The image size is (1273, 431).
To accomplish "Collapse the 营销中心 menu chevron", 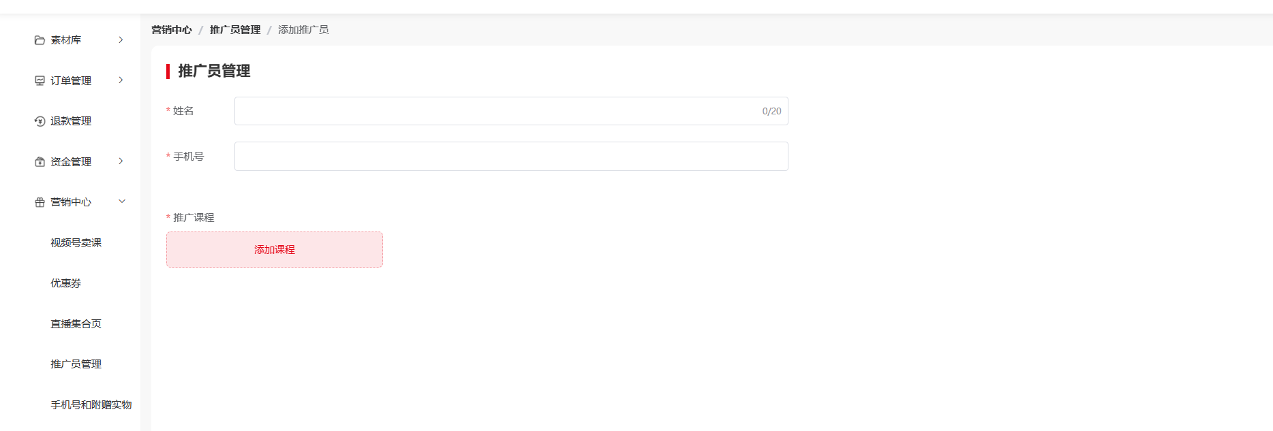I will tap(122, 201).
